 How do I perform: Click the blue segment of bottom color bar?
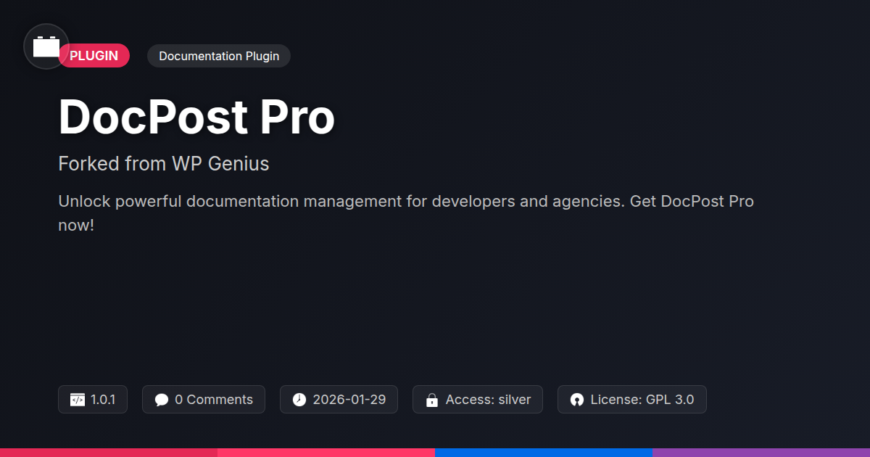click(x=544, y=453)
